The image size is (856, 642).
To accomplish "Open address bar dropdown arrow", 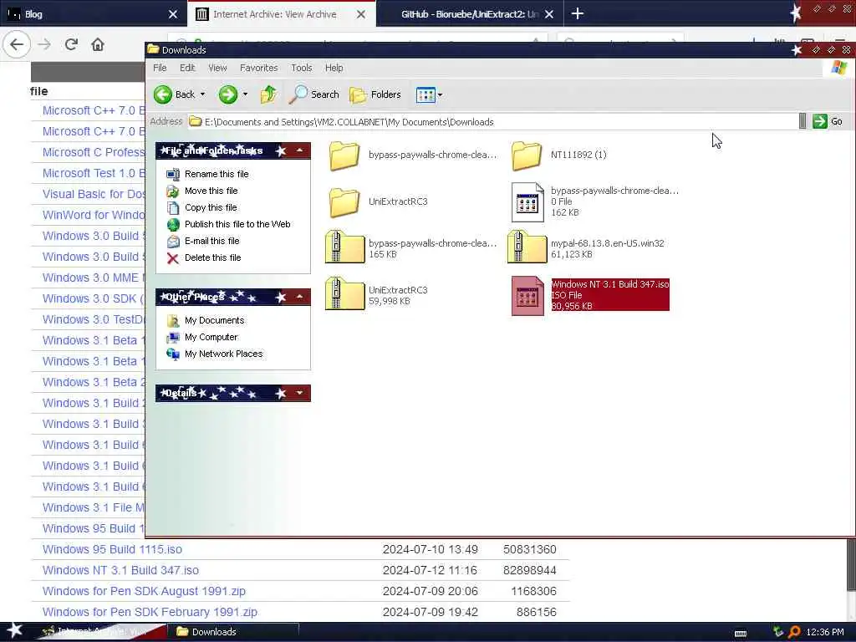I will click(x=802, y=121).
